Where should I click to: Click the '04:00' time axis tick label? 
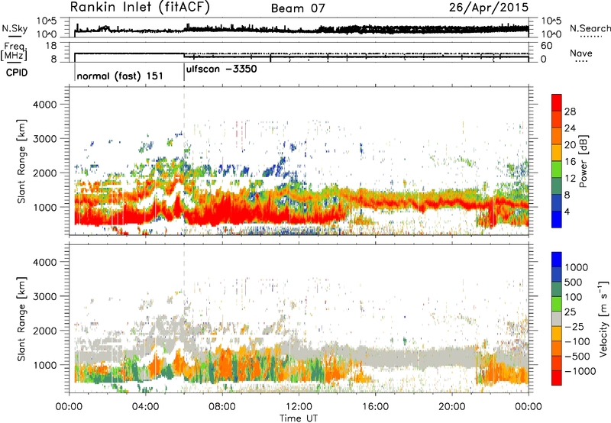tap(145, 407)
